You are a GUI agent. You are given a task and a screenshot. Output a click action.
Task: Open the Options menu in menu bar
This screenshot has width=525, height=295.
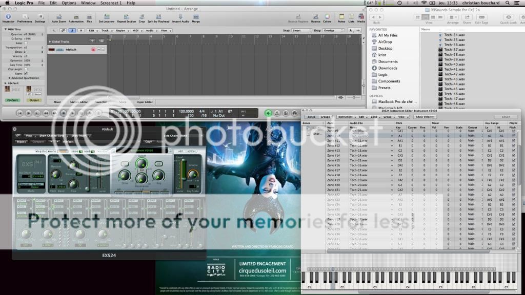pos(69,3)
